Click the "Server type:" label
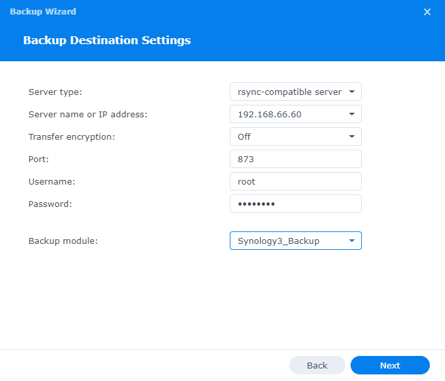This screenshot has height=381, width=445. coord(55,92)
